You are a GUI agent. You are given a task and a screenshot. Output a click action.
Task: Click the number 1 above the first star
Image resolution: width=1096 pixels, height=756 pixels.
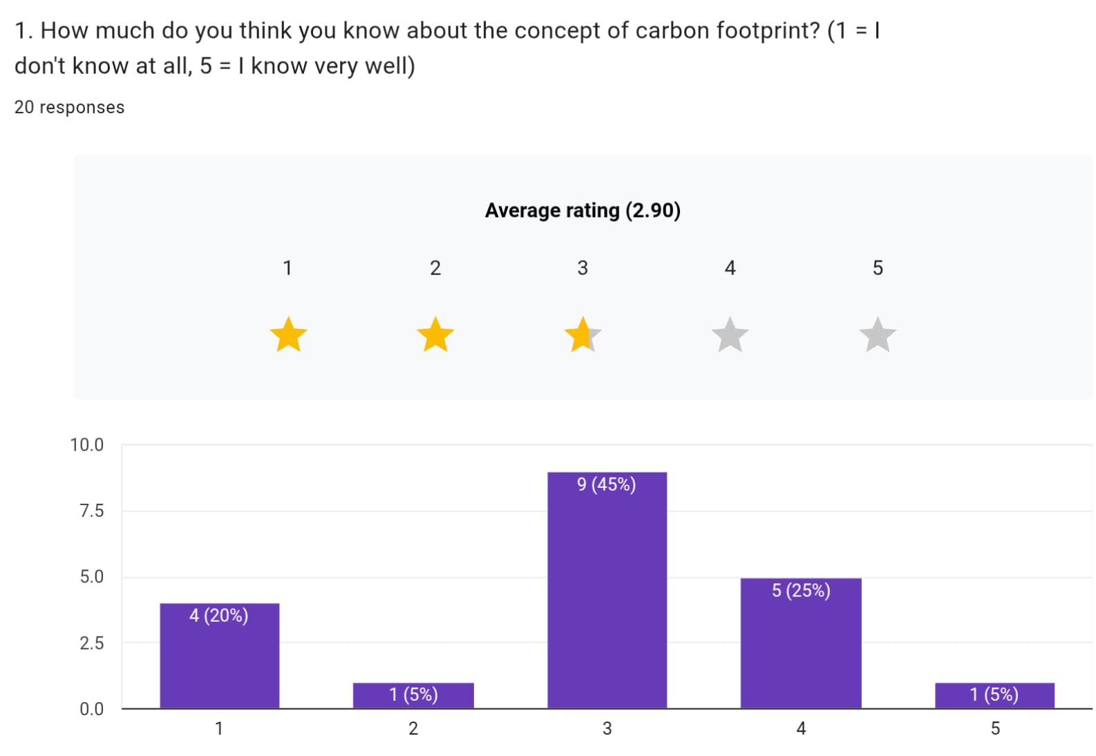click(287, 267)
